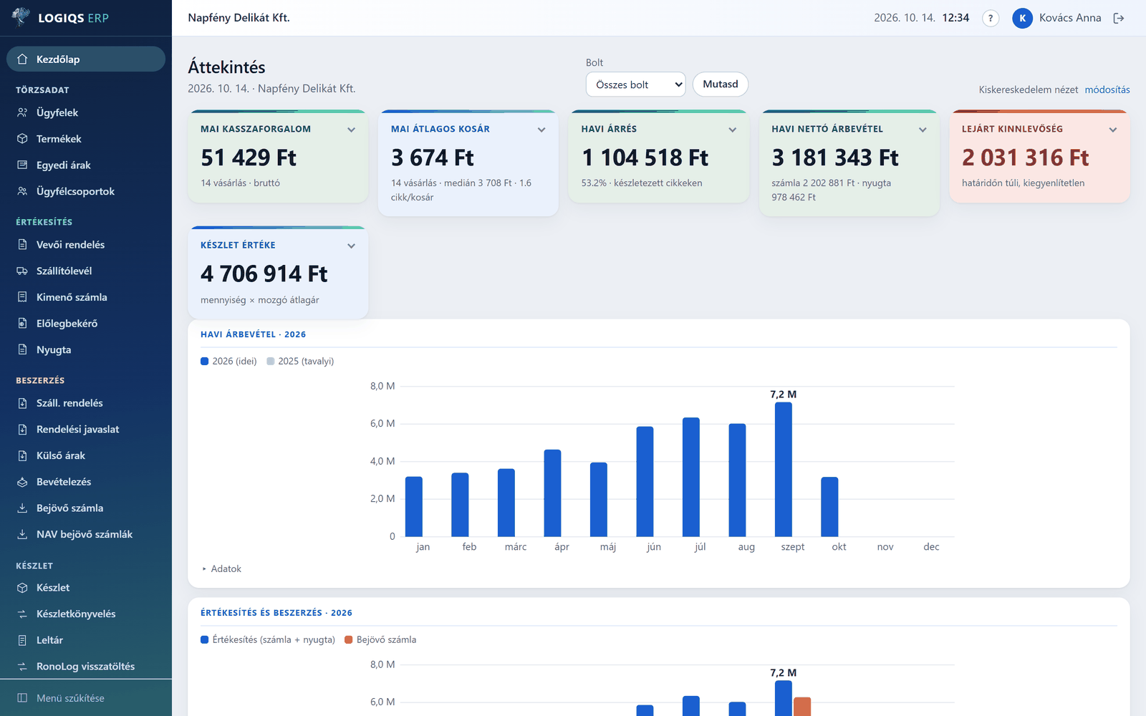Click the help question mark icon
The image size is (1146, 716).
tap(990, 18)
